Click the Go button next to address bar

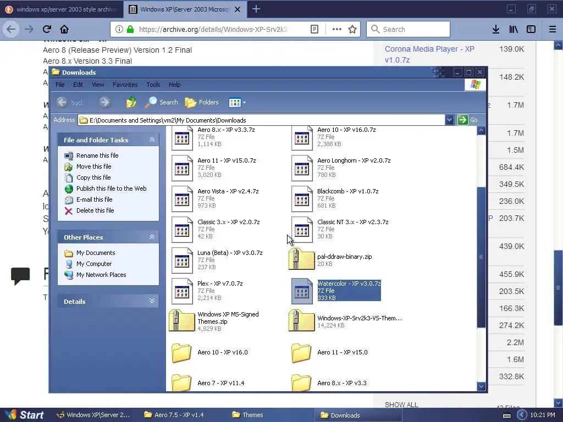(468, 120)
